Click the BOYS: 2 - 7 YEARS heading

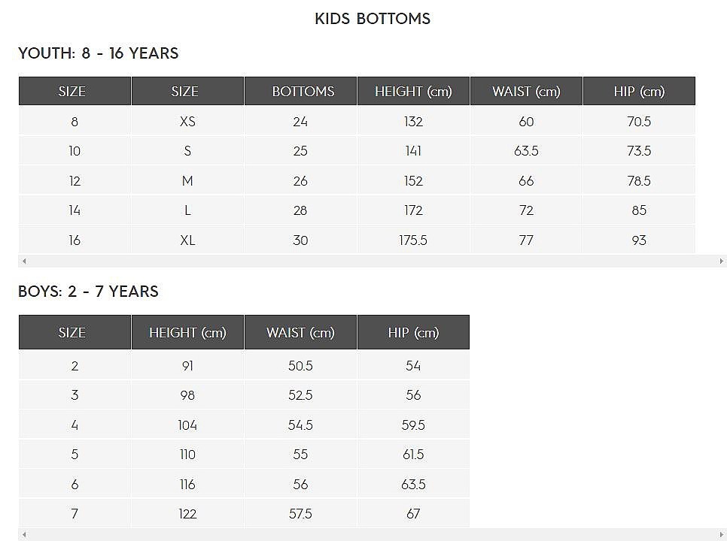pos(89,292)
